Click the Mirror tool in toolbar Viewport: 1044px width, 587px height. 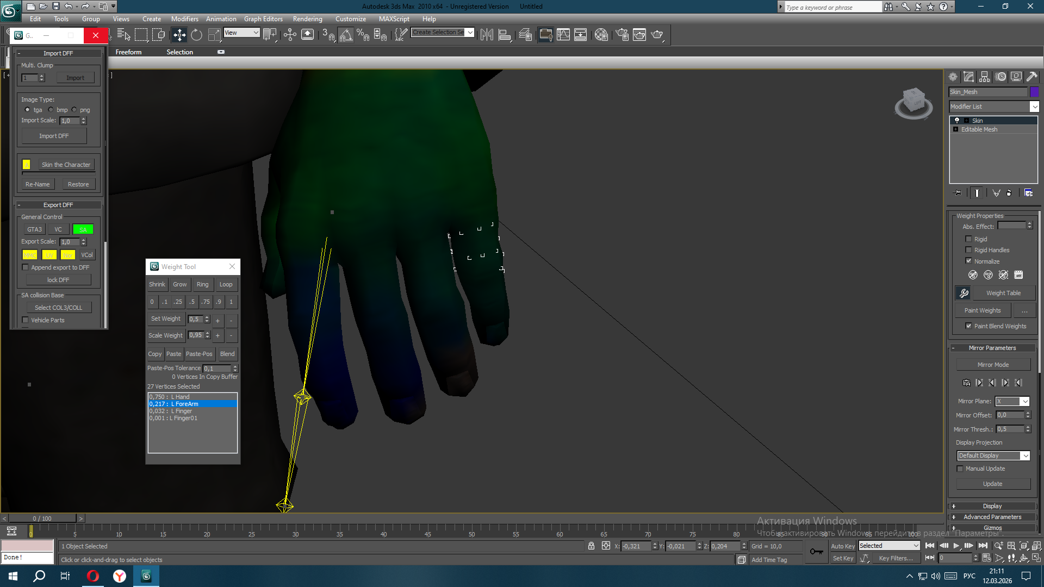pyautogui.click(x=487, y=35)
